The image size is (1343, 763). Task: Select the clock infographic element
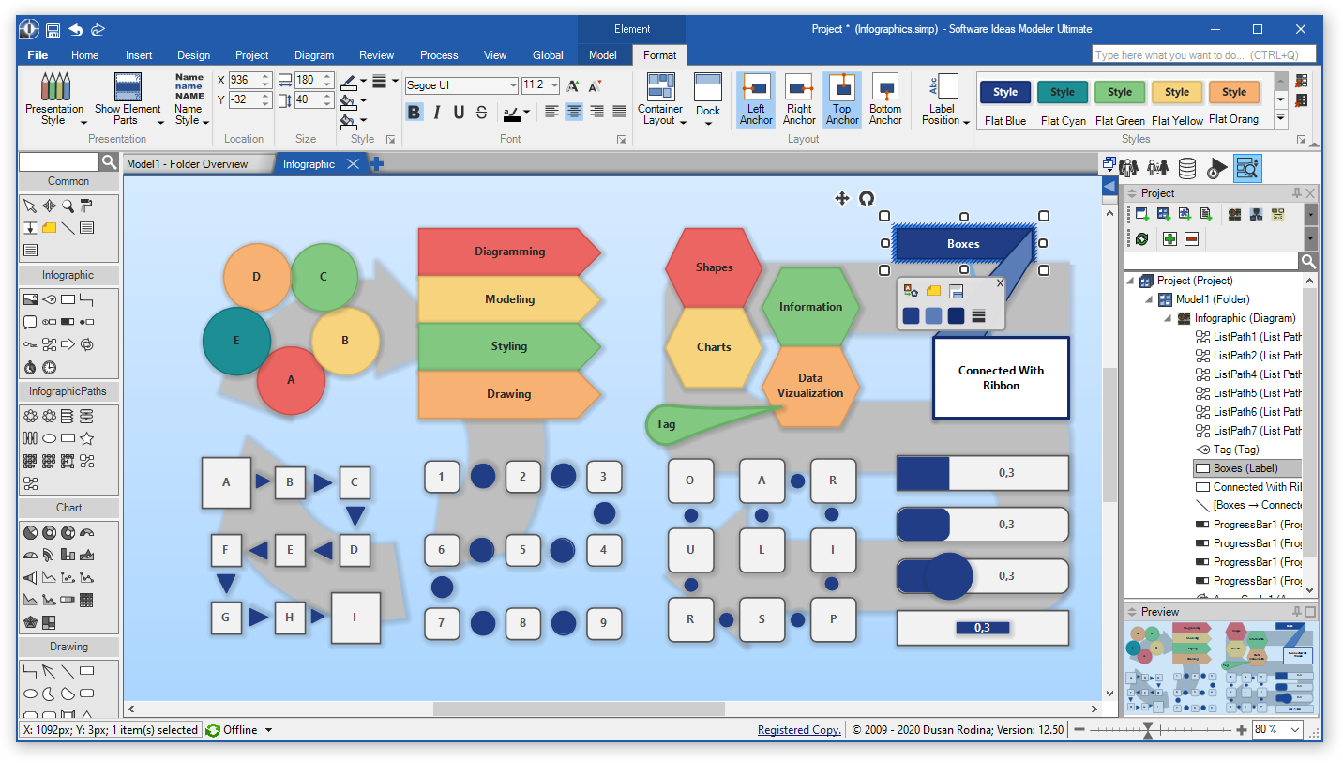[x=49, y=367]
